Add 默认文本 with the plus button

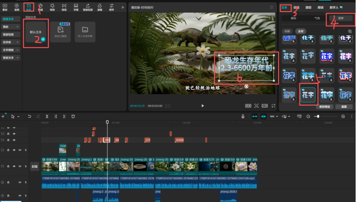pyautogui.click(x=43, y=39)
